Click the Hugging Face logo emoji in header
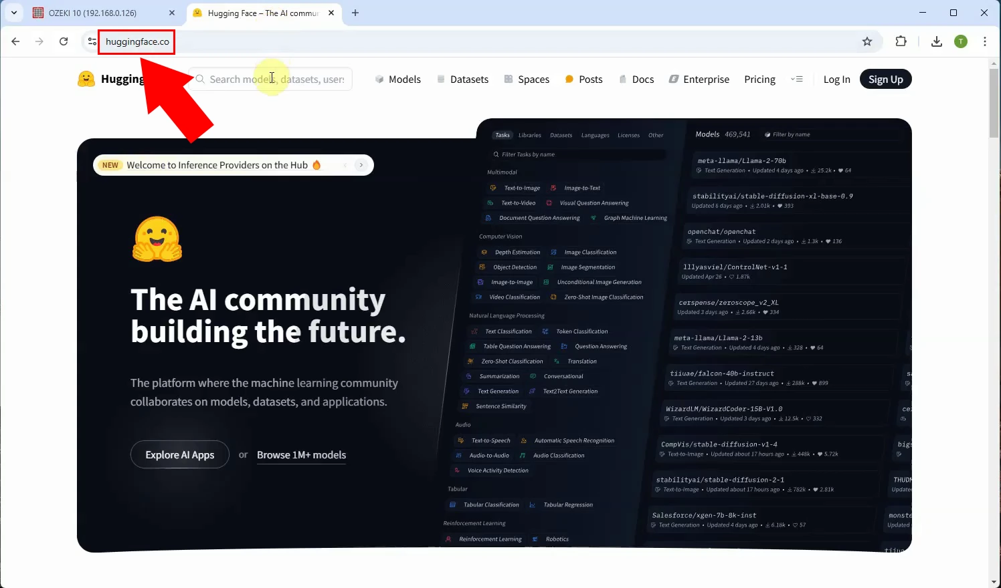The image size is (1001, 588). coord(86,79)
